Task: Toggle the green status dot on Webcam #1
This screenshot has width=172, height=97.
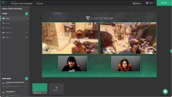Action: tap(26, 33)
